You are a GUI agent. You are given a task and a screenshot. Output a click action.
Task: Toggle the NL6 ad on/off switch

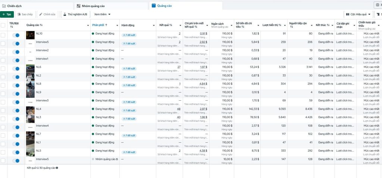[x=16, y=69]
